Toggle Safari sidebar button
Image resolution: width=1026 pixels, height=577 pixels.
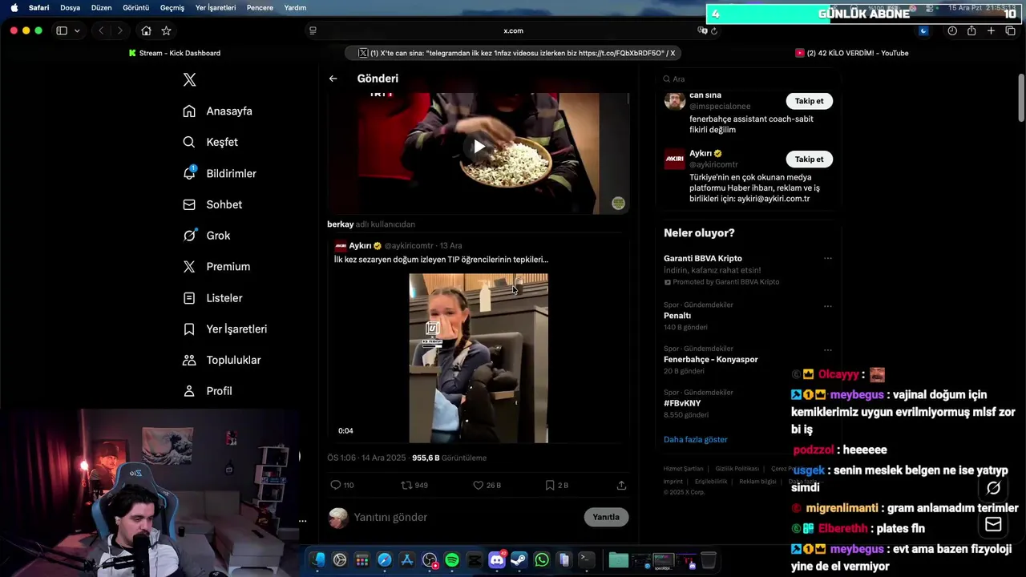click(x=62, y=30)
